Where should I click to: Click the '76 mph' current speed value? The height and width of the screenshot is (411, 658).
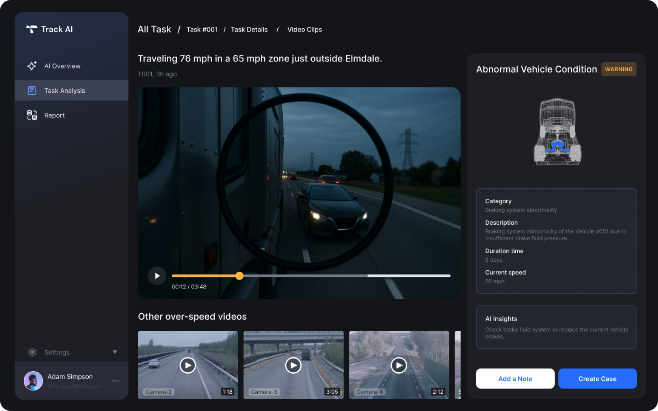pos(495,281)
